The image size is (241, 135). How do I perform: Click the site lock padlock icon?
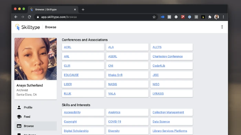[x=38, y=17]
